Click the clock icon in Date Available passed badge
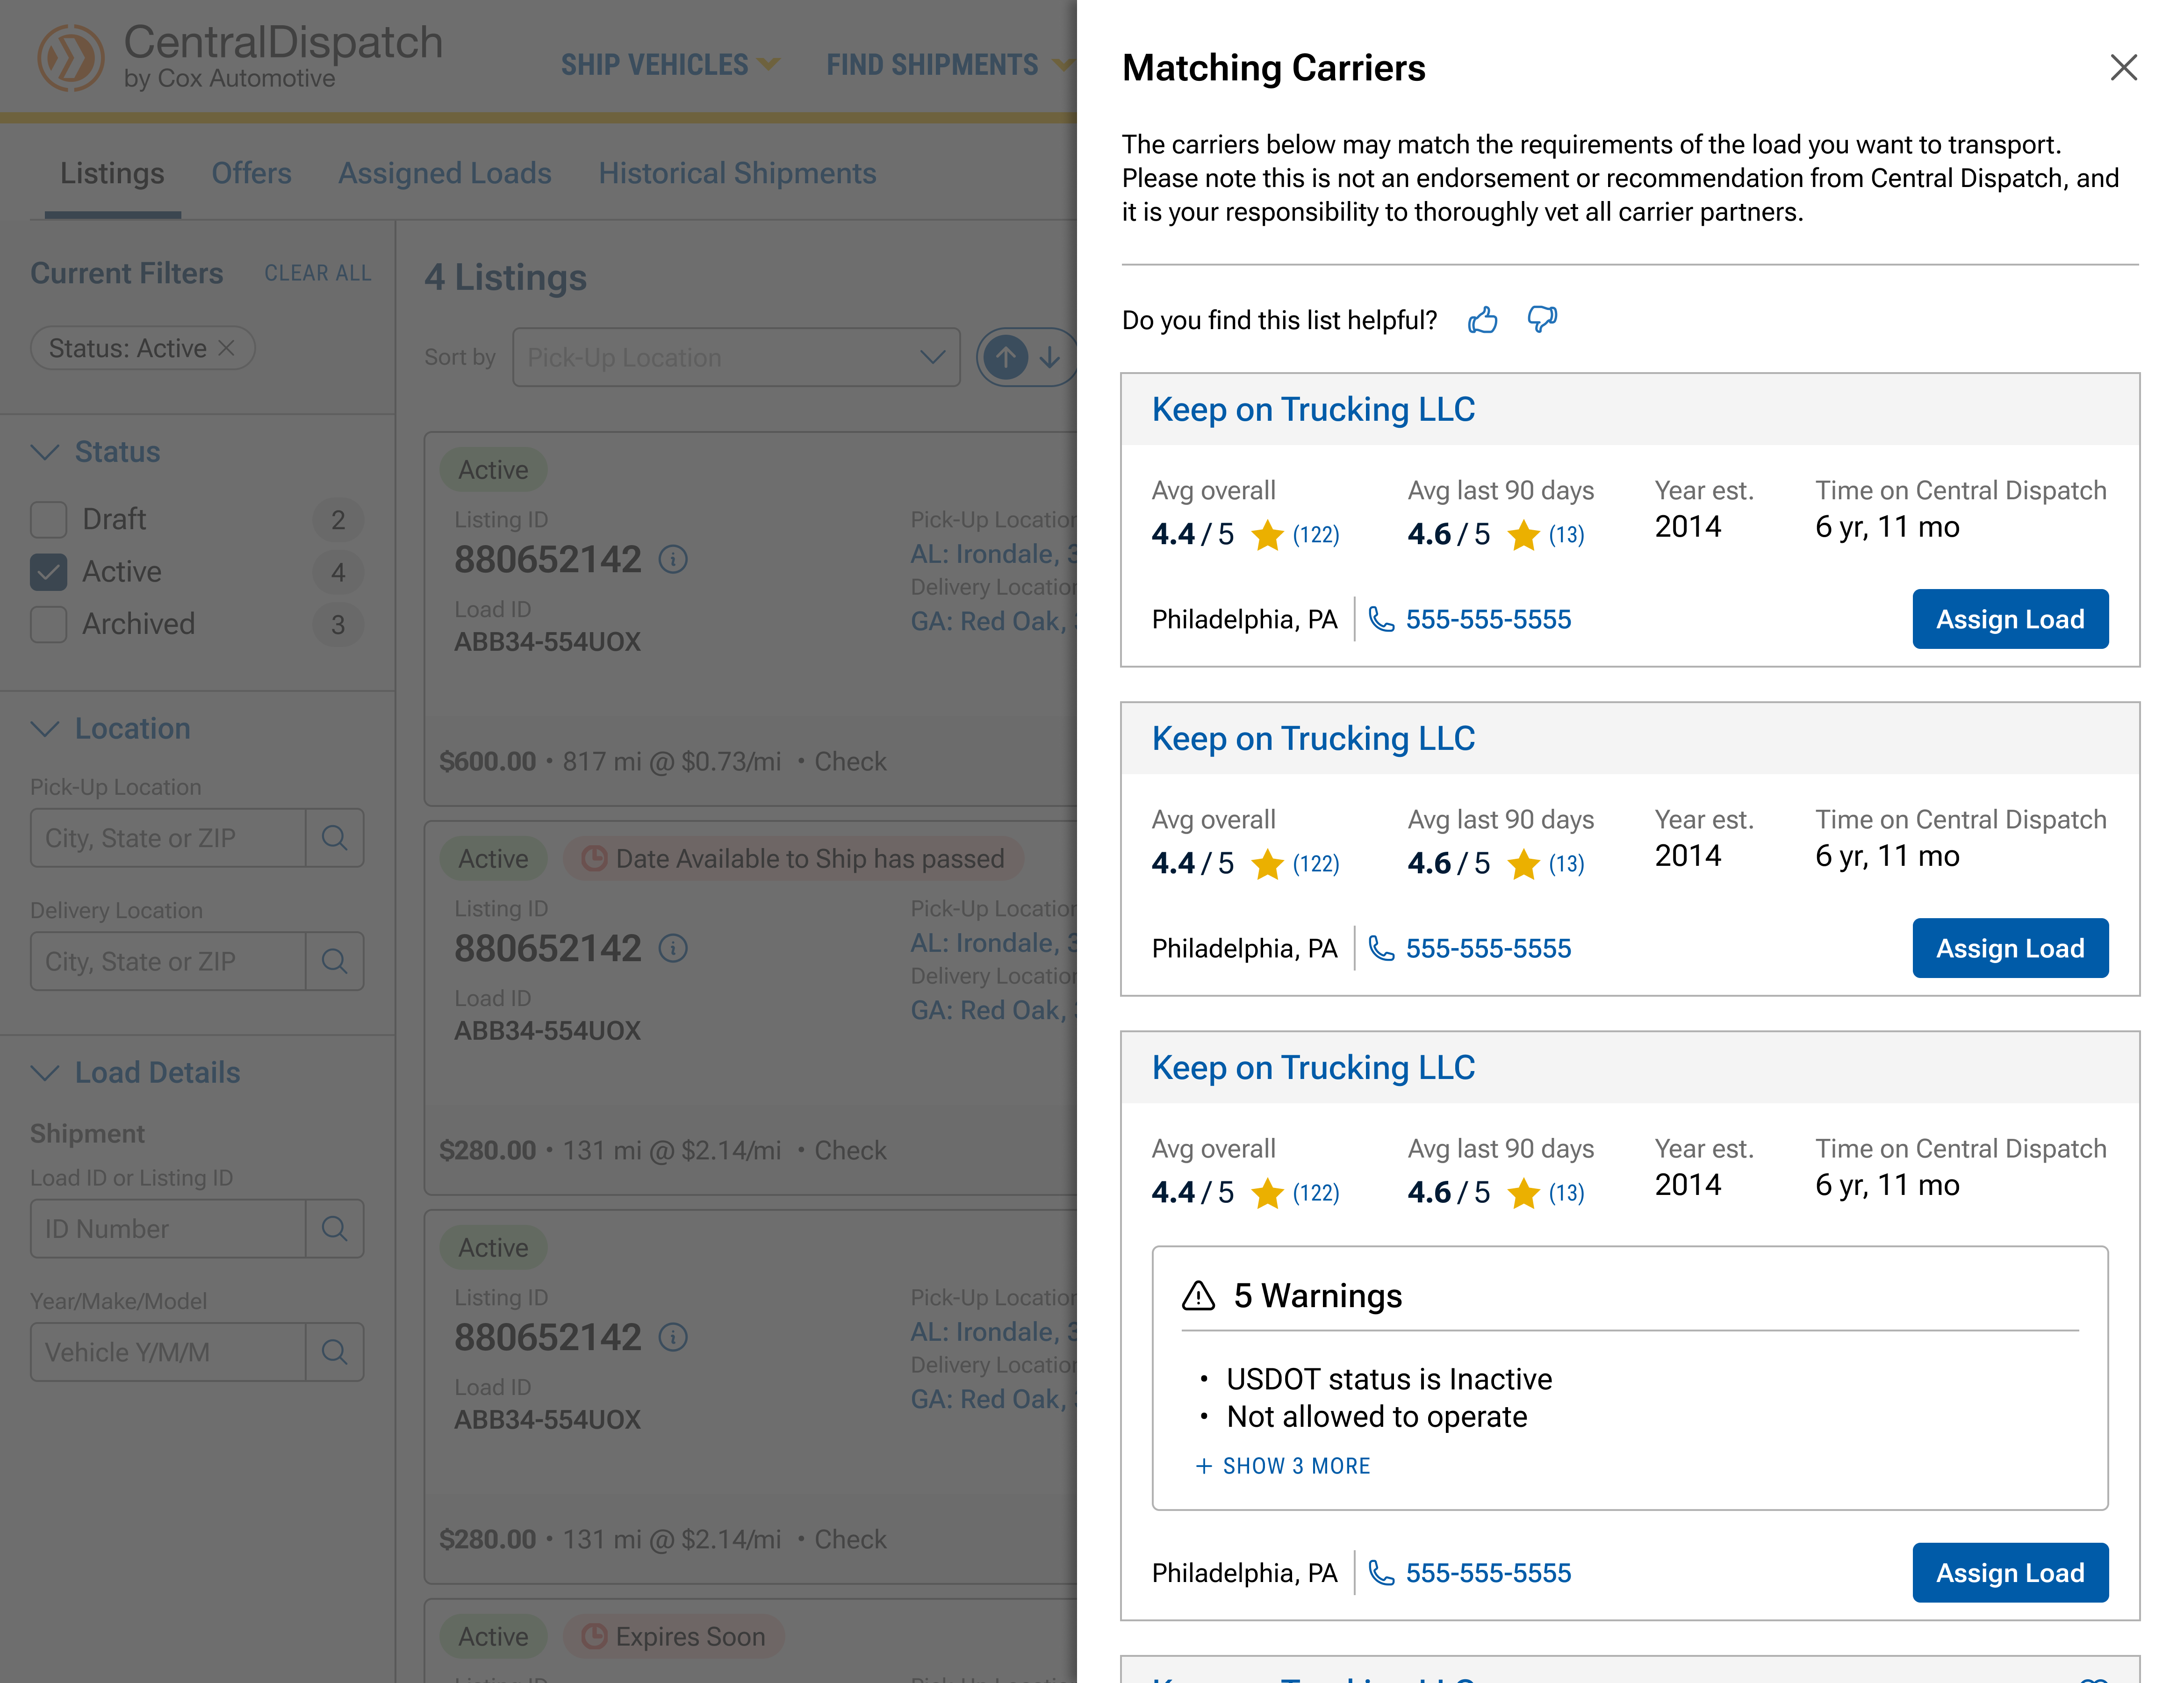Viewport: 2184px width, 1683px height. [x=594, y=859]
